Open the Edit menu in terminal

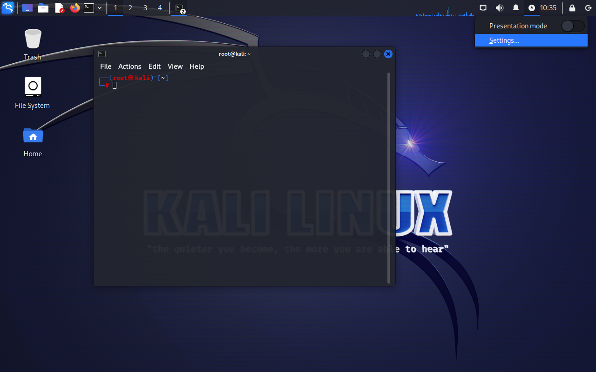[155, 66]
